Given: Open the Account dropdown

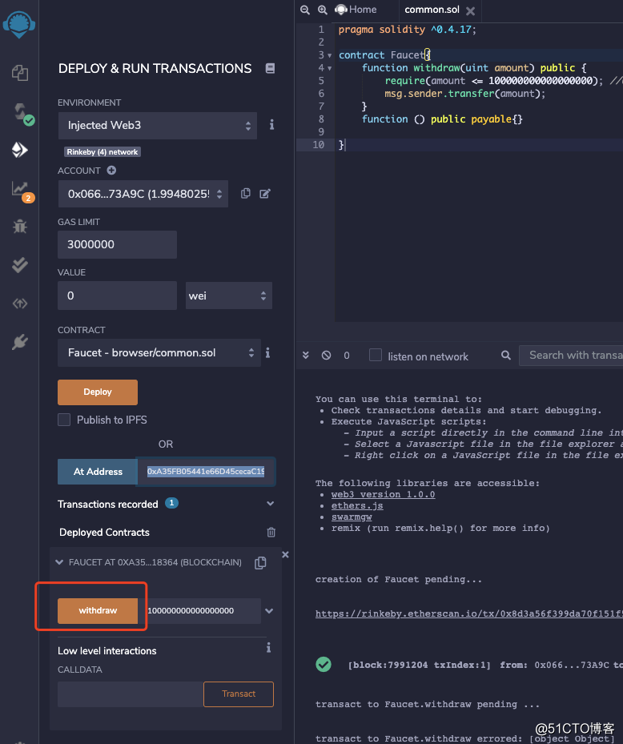Looking at the screenshot, I should 143,194.
